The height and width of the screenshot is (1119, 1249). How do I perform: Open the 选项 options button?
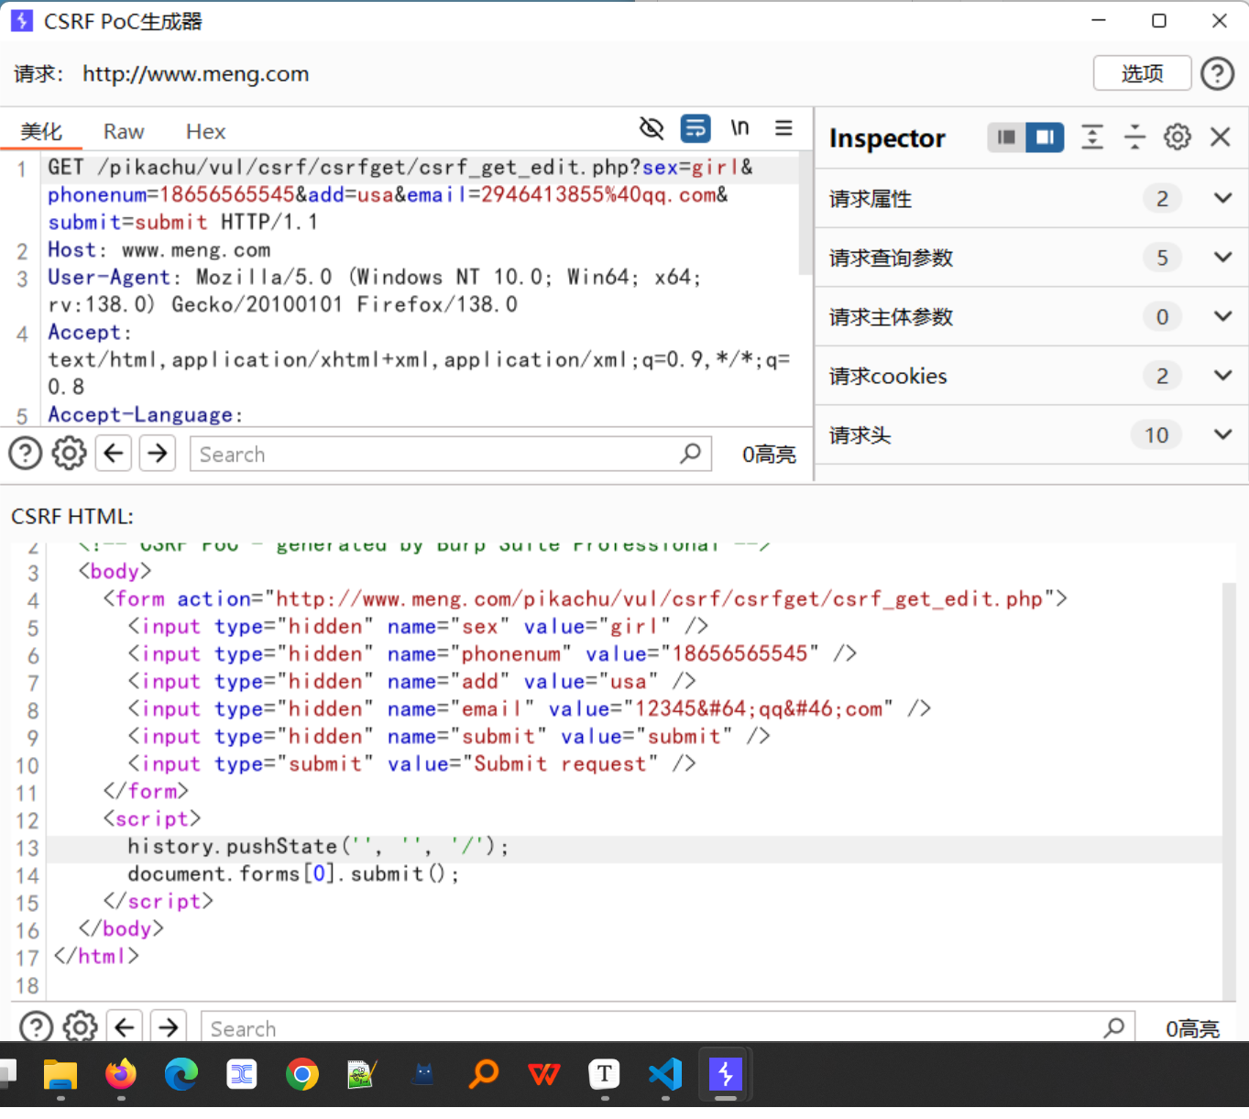click(x=1142, y=73)
